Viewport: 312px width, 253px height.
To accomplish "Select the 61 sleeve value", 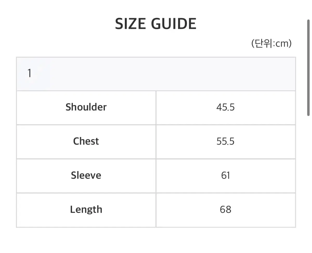I will [225, 175].
